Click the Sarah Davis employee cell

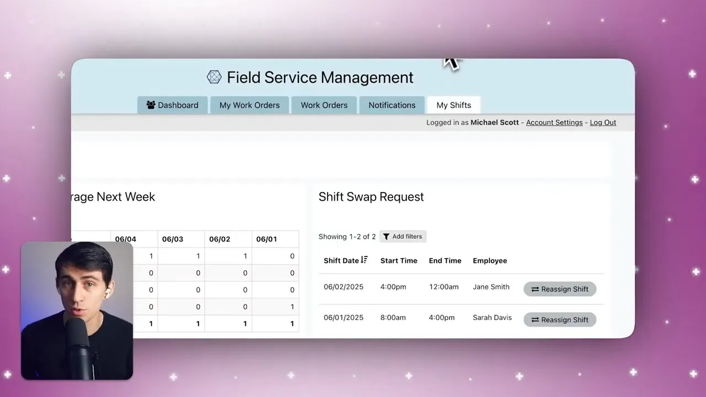tap(492, 318)
